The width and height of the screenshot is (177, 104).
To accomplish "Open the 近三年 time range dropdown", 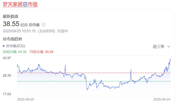I will coord(161,46).
